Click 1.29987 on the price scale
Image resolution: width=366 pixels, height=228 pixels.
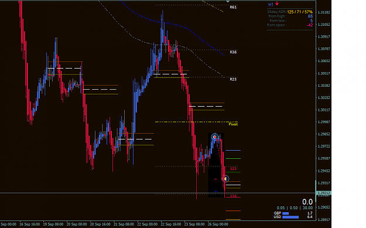324,122
